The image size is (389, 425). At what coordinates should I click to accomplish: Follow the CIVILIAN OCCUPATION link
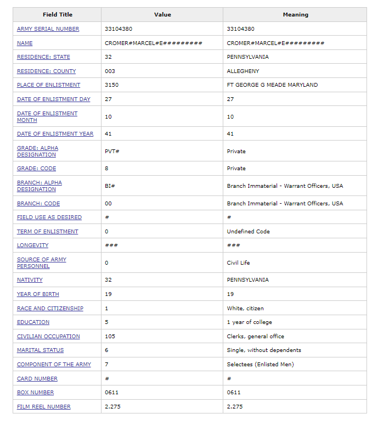(x=48, y=337)
